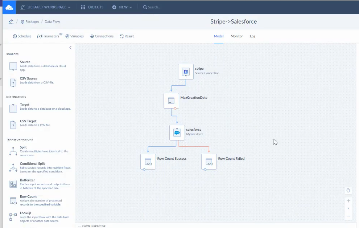The width and height of the screenshot is (359, 228).
Task: Activate the hand pan tool
Action: pos(348,191)
